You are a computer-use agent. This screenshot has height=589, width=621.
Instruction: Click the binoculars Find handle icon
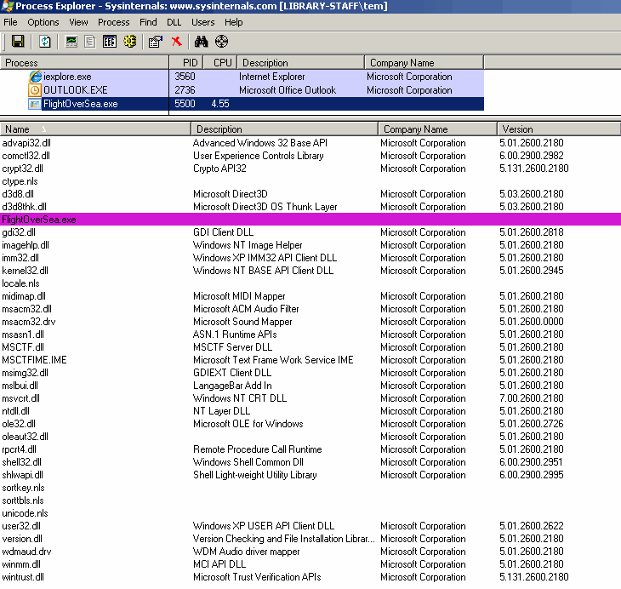[x=202, y=41]
